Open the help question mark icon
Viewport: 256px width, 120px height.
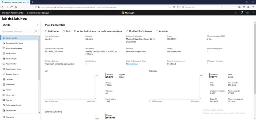[x=253, y=13]
